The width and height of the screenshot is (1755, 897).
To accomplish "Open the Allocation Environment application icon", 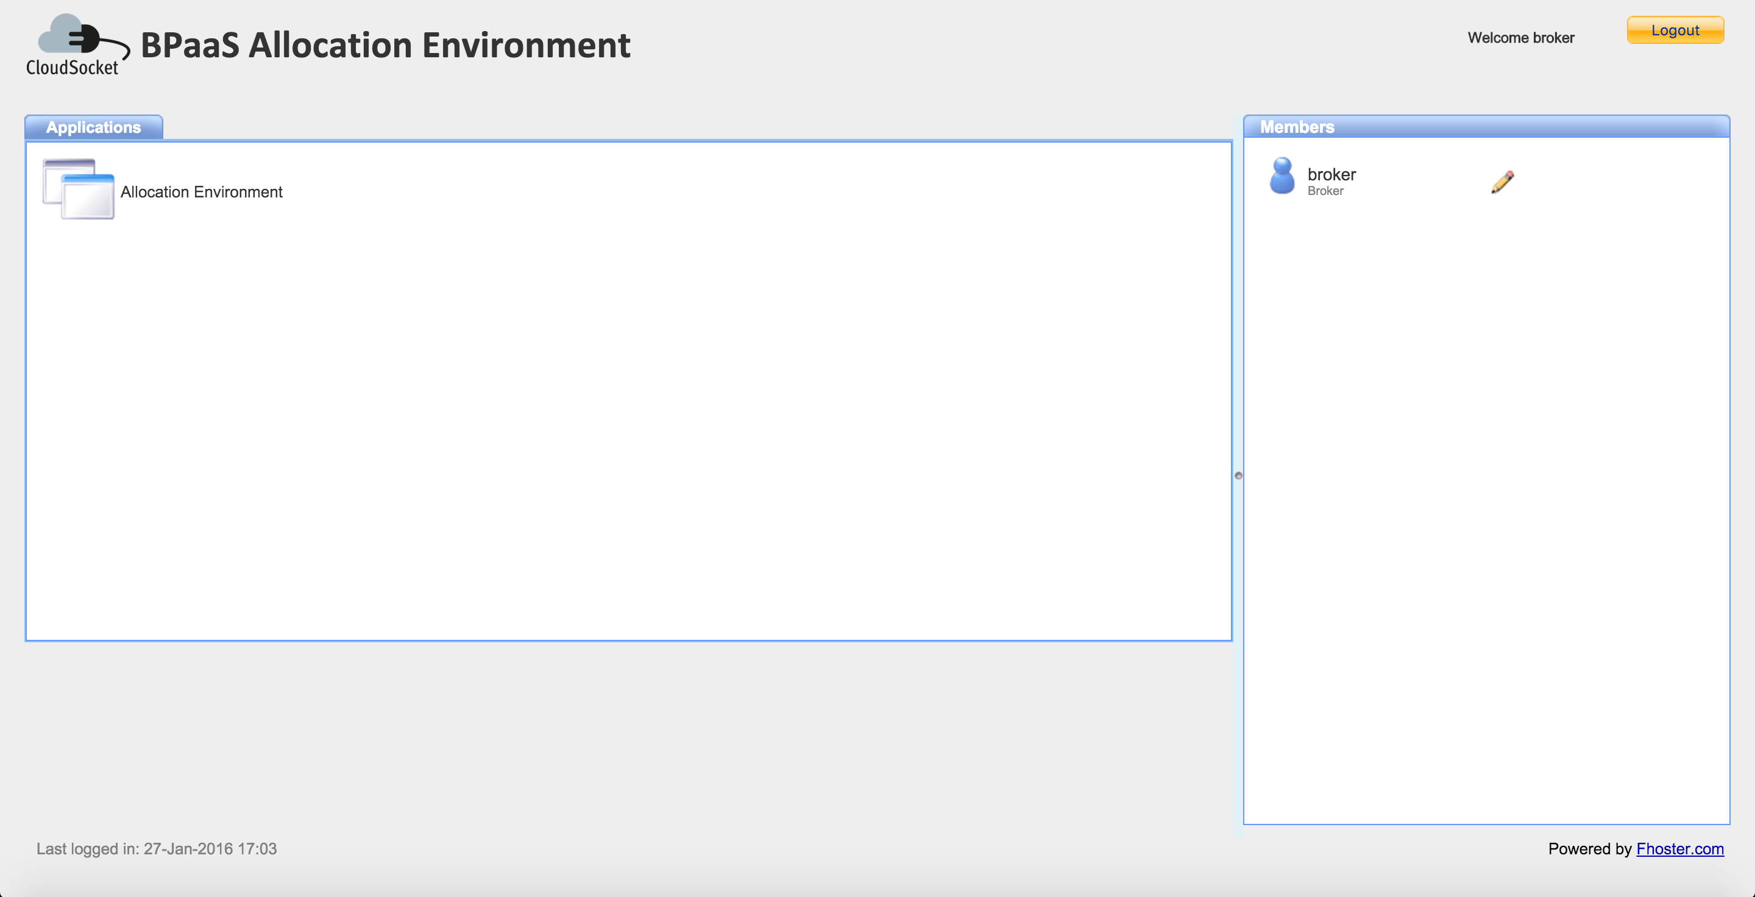I will (79, 190).
